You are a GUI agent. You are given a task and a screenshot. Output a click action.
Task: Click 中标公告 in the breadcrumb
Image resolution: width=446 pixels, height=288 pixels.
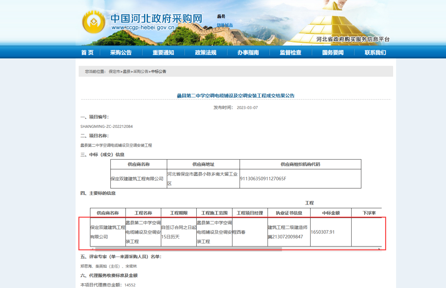point(159,71)
